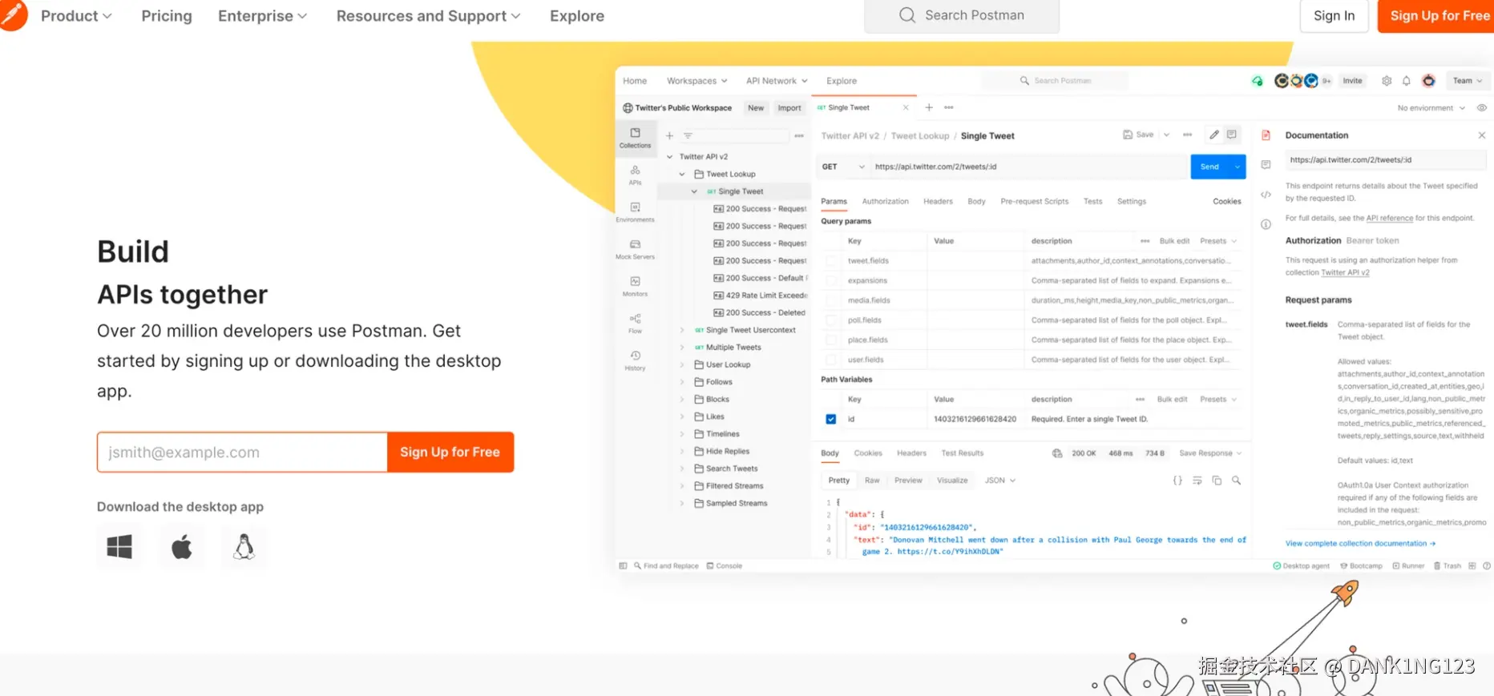Viewport: 1494px width, 696px height.
Task: Select the Filtered Streams folder
Action: click(x=729, y=486)
